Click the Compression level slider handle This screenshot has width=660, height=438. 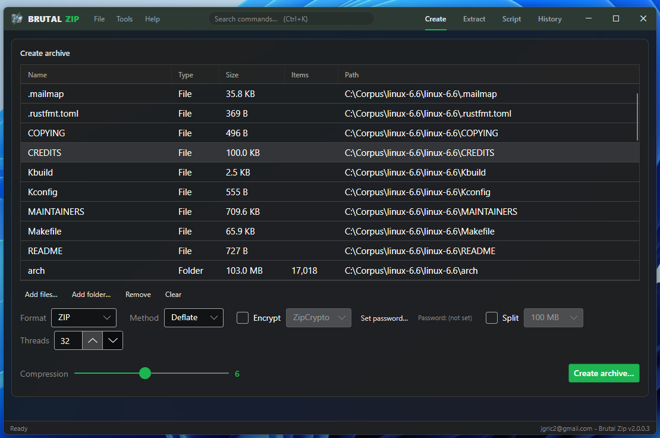(145, 373)
